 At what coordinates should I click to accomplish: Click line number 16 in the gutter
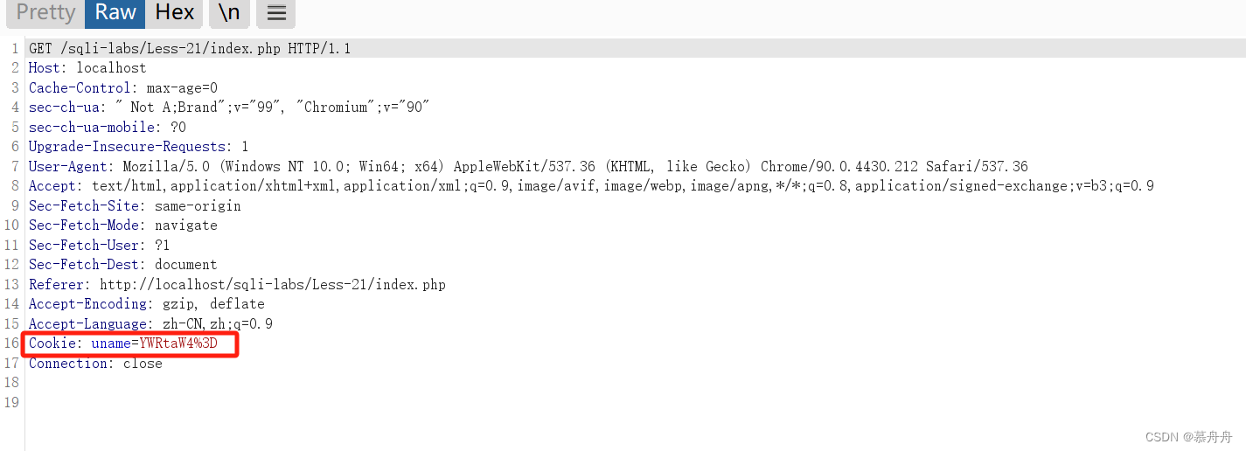tap(11, 343)
